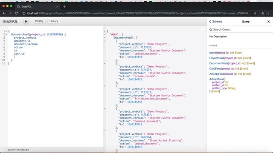Image resolution: width=273 pixels, height=153 pixels.
Task: Open a new browser tab
Action: pyautogui.click(x=64, y=7)
